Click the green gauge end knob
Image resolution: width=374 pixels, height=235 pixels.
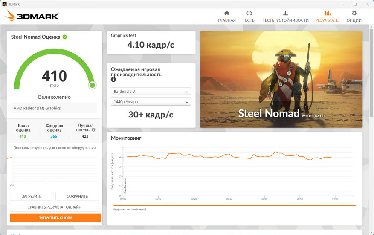[92, 85]
